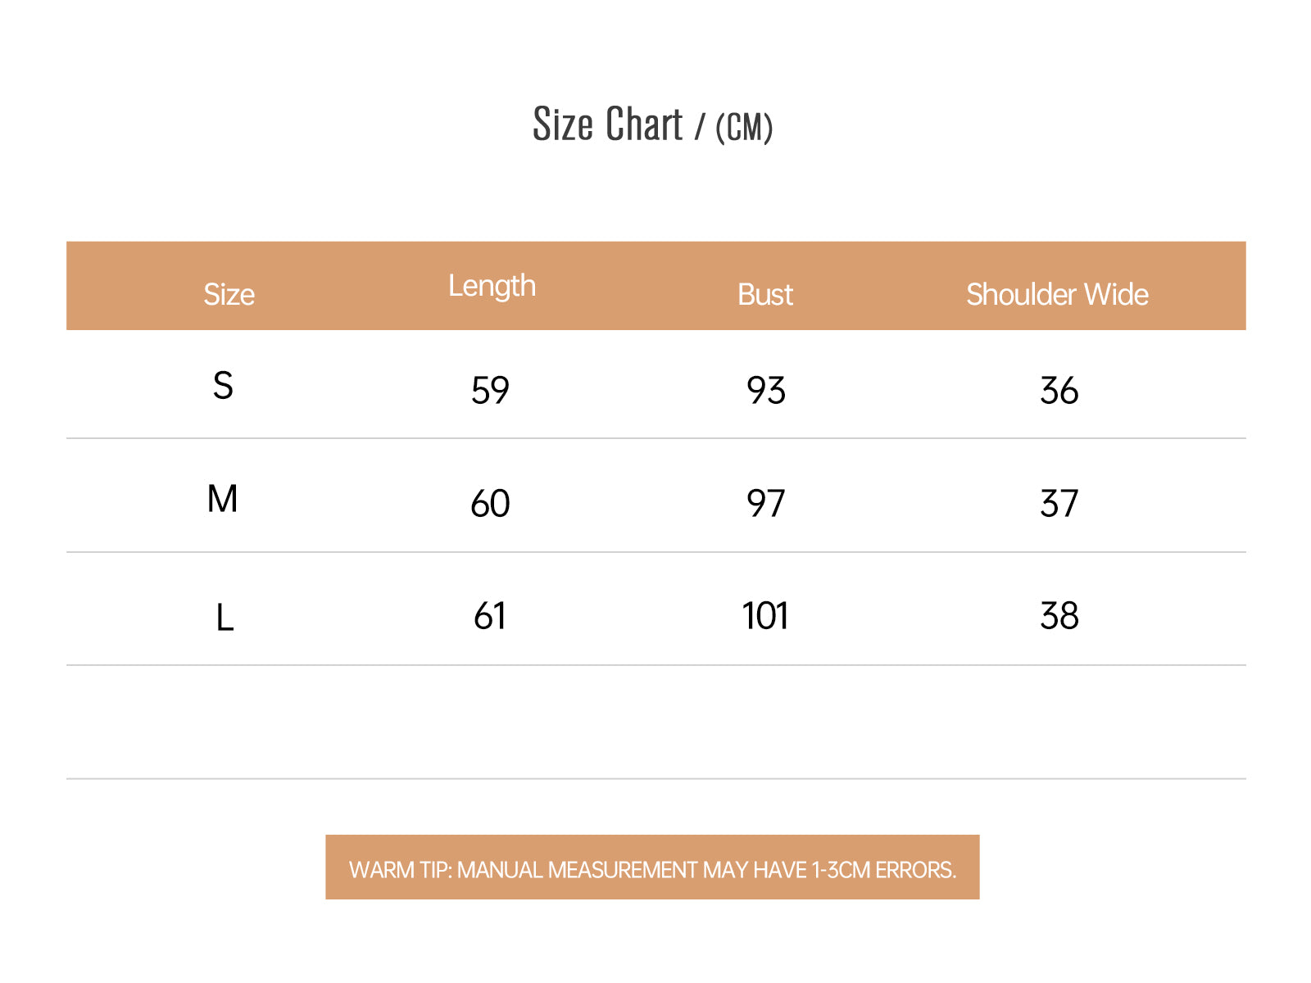Click the orange table header bar
The width and height of the screenshot is (1311, 983).
(x=656, y=286)
